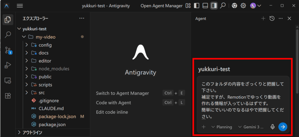Open Remote Explorer in activity bar
The image size is (299, 137).
pyautogui.click(x=8, y=81)
